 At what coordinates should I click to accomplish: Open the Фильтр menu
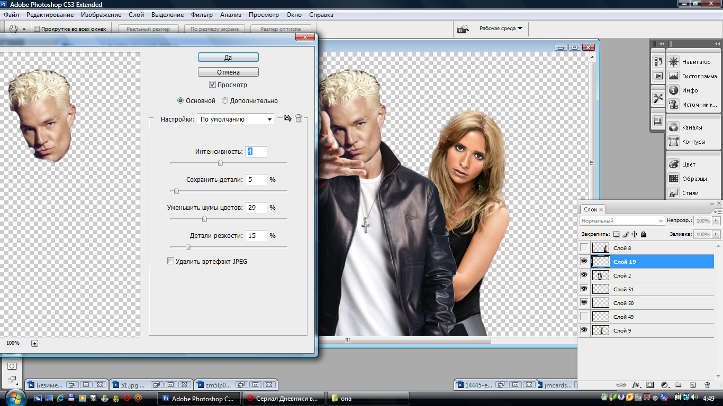pyautogui.click(x=202, y=15)
